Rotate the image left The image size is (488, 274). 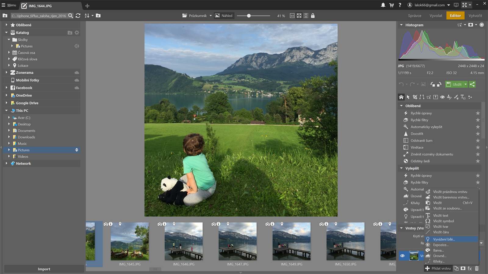coord(432,84)
